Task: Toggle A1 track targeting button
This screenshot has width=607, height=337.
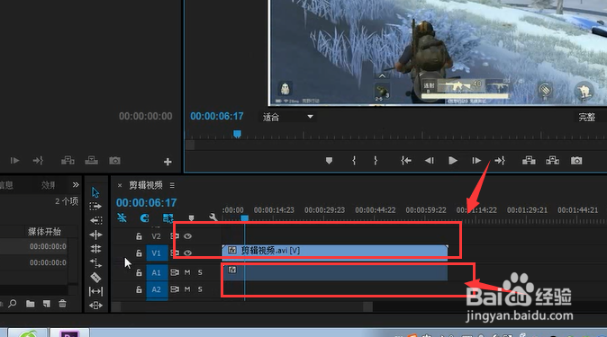Action: click(157, 272)
